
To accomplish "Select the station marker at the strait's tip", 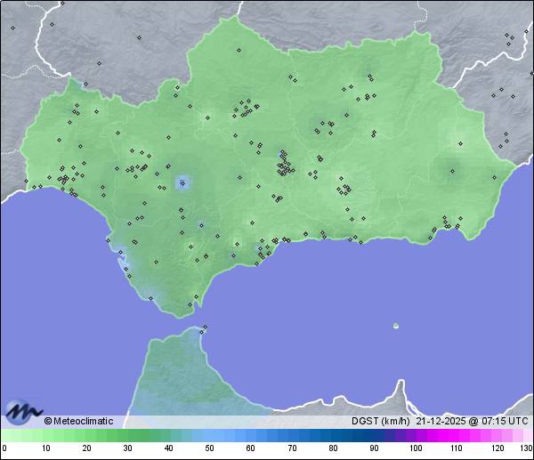I will tap(205, 327).
